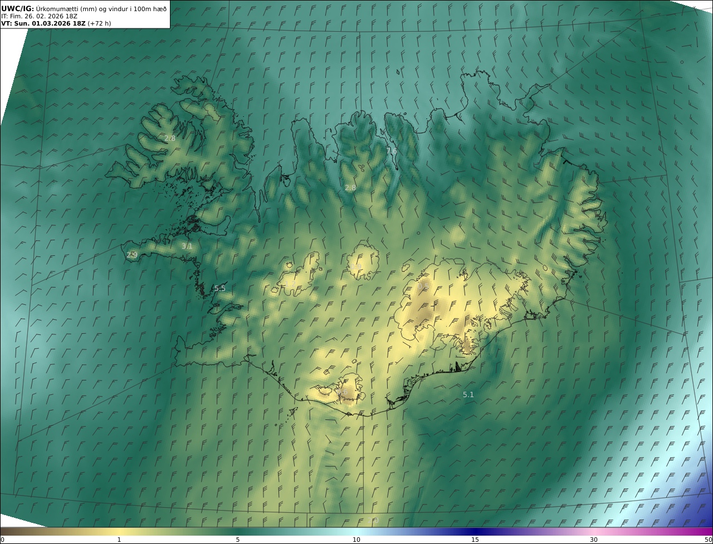Click the initial time line 'IT: Fim. 26. 02. 2026 18Z'
This screenshot has width=713, height=544.
[x=39, y=16]
